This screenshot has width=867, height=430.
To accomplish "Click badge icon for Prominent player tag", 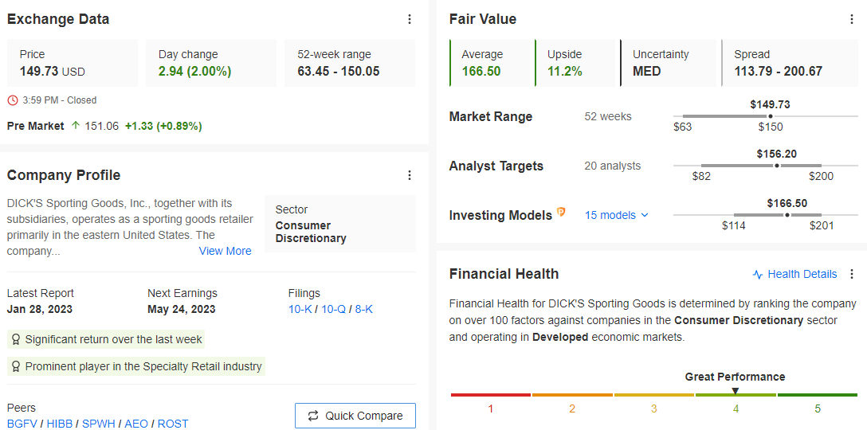I will 15,366.
